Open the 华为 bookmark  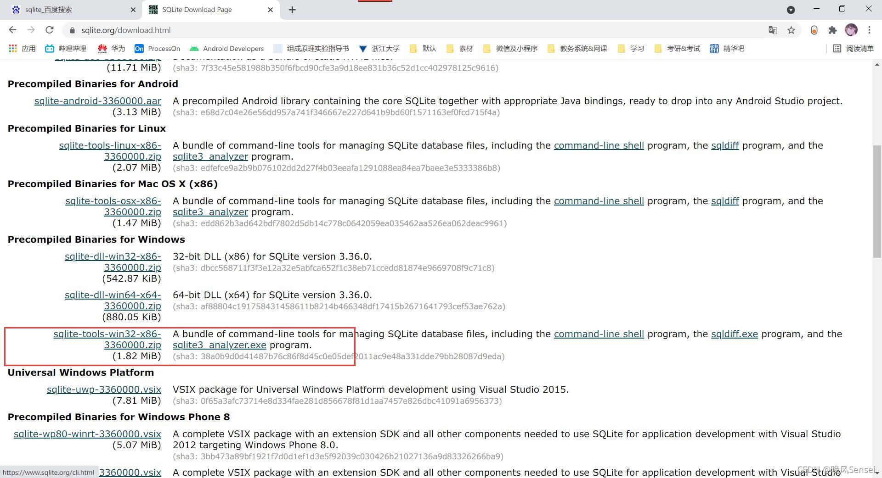111,49
